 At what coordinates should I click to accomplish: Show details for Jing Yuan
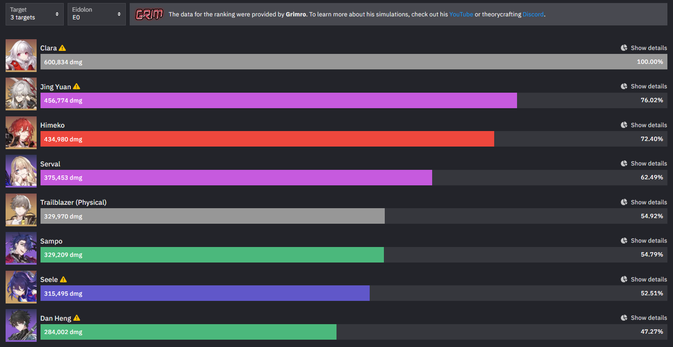click(644, 86)
